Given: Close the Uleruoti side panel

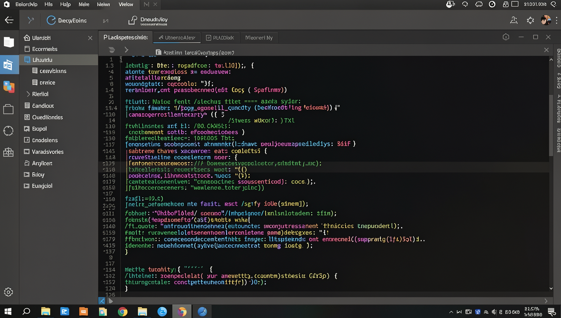Looking at the screenshot, I should [x=90, y=38].
